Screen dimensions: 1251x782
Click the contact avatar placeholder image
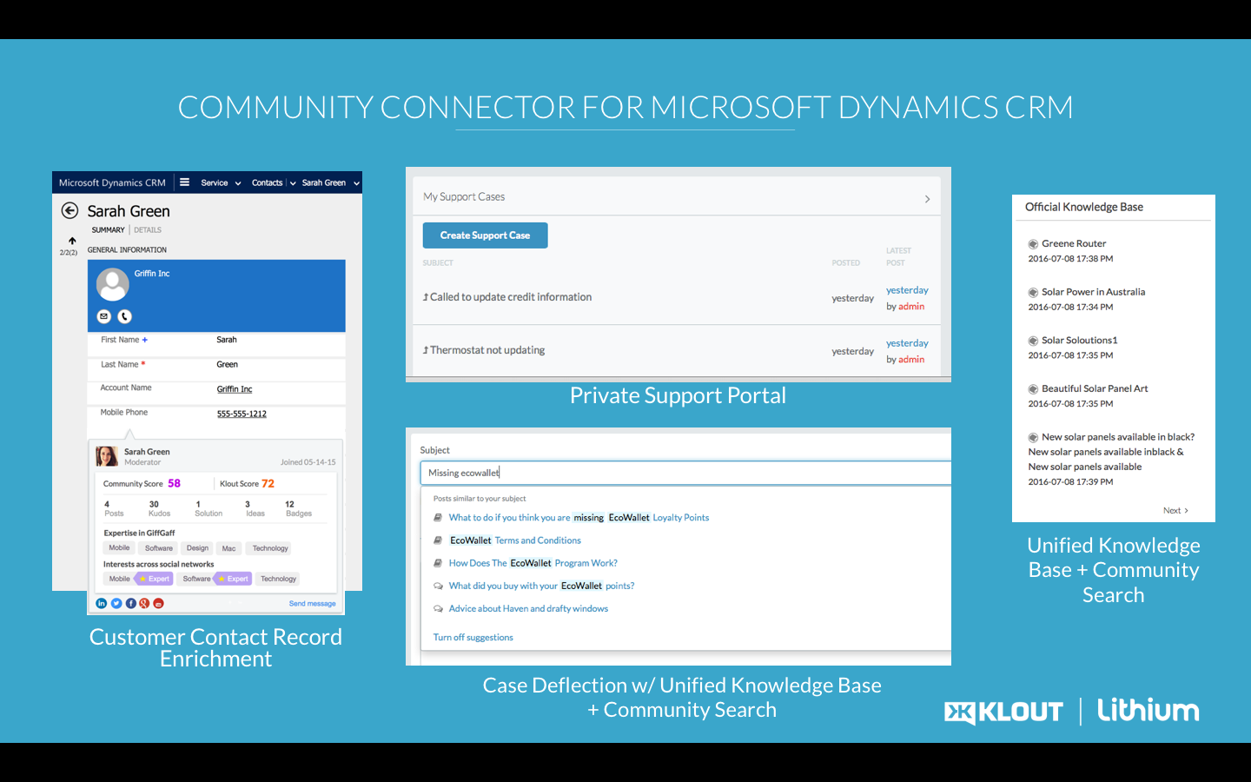112,284
